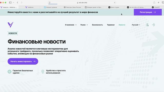Open a new tab with the plus icon

pyautogui.click(x=158, y=3)
